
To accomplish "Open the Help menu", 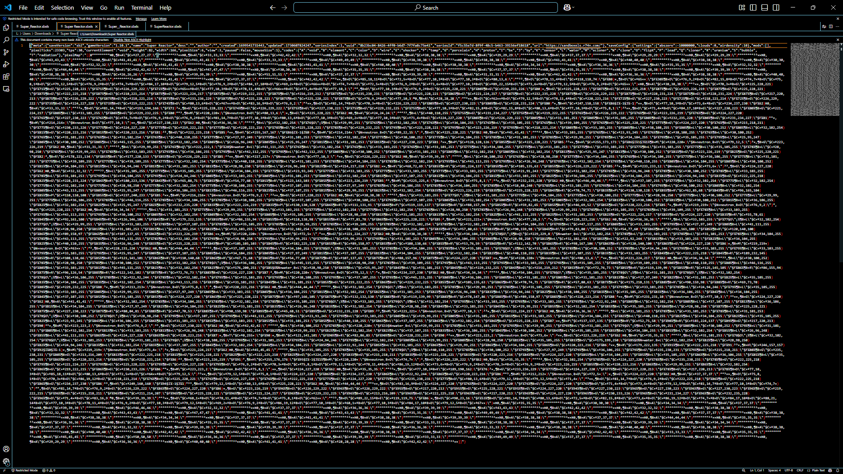I will coord(166,7).
